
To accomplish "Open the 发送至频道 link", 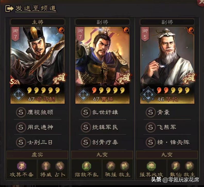I will point(36,8).
